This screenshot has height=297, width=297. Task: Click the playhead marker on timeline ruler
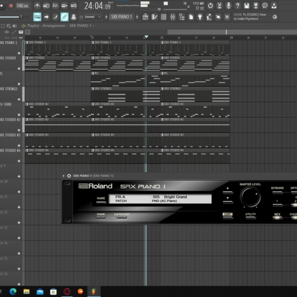click(146, 37)
